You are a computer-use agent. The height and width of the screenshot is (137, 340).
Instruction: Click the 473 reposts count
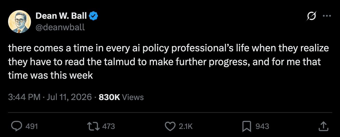pyautogui.click(x=109, y=126)
